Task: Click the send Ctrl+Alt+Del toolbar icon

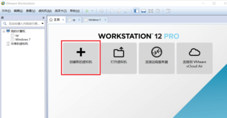Action: (x=101, y=11)
